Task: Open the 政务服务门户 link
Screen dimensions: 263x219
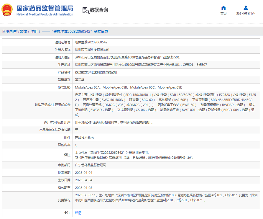Action: click(246, 14)
